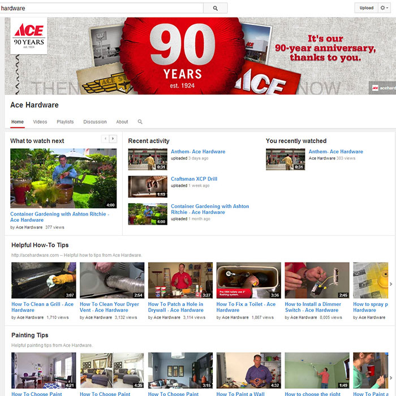The height and width of the screenshot is (396, 396).
Task: Open Anthem thumbnail in Recent activity
Action: click(148, 160)
